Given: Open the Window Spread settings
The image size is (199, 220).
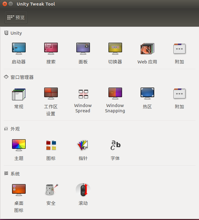Looking at the screenshot, I should pyautogui.click(x=83, y=94).
